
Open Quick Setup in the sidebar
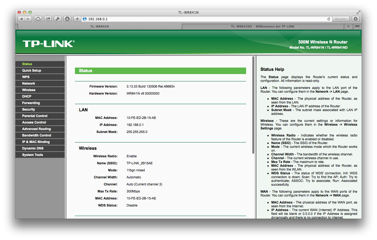[x=40, y=71]
